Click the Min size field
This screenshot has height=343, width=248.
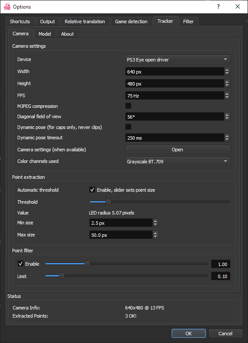pyautogui.click(x=121, y=223)
